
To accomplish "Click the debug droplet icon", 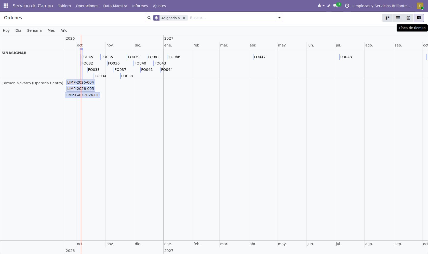I will [x=321, y=6].
